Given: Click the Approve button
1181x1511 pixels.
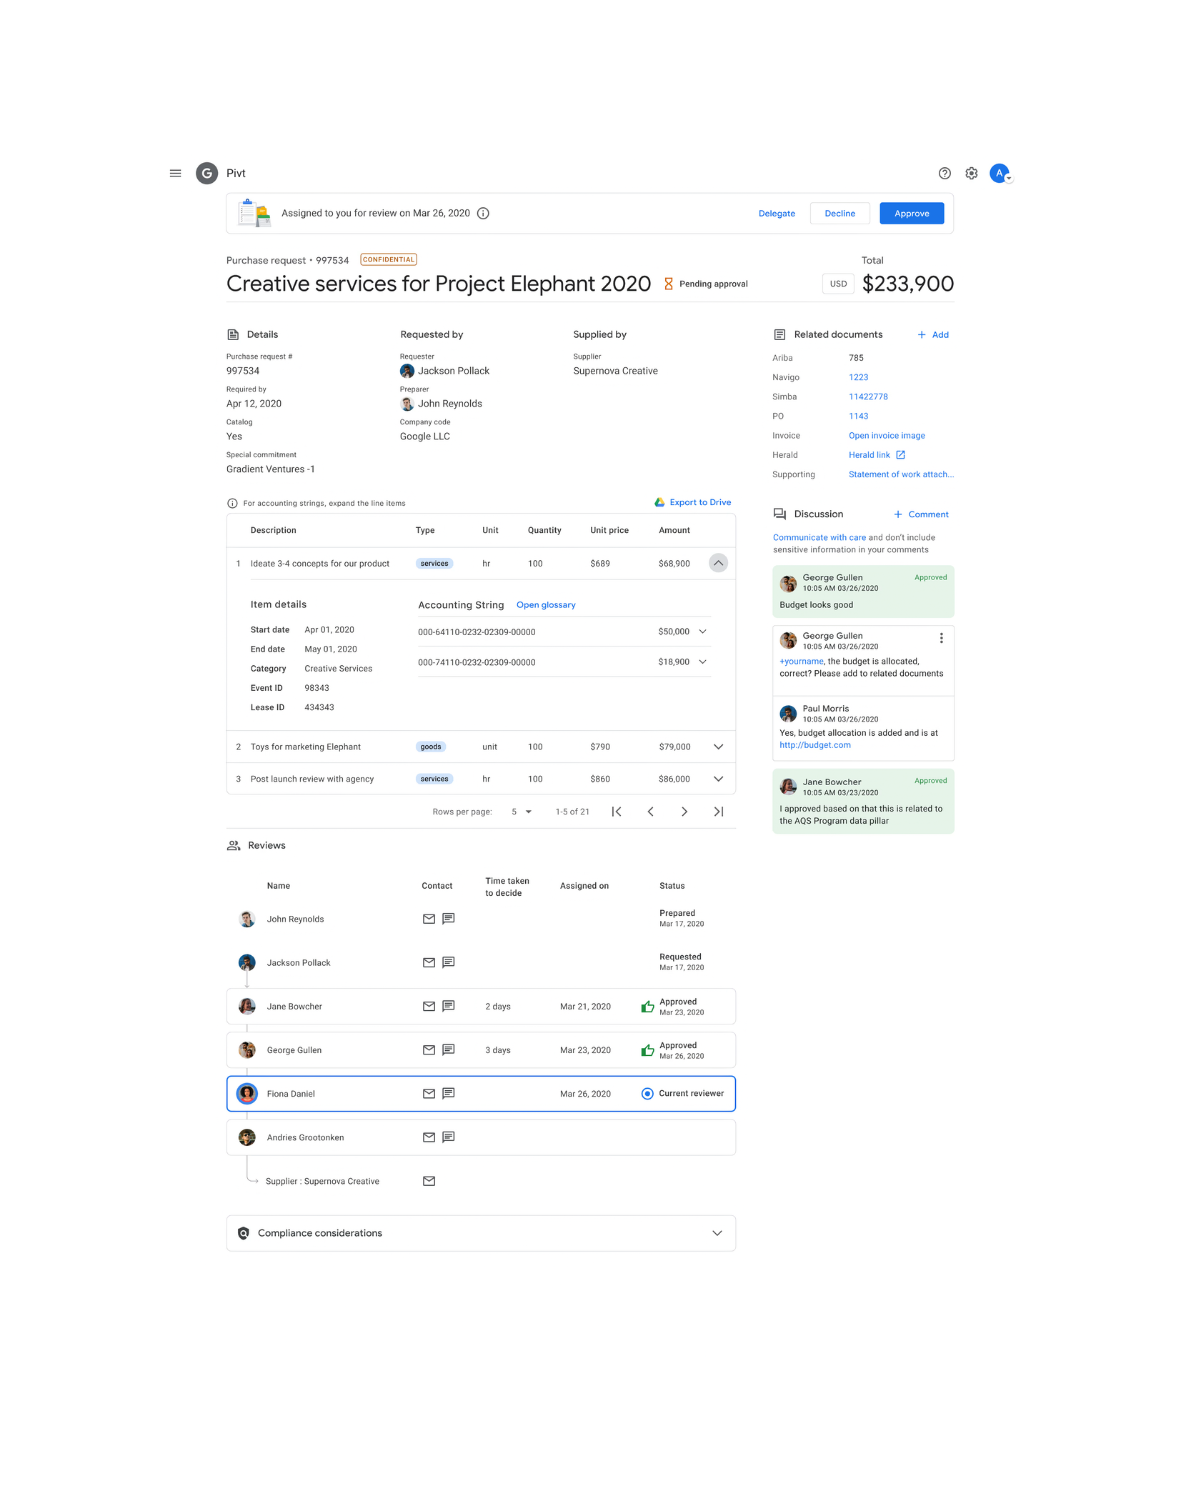Looking at the screenshot, I should [x=911, y=213].
